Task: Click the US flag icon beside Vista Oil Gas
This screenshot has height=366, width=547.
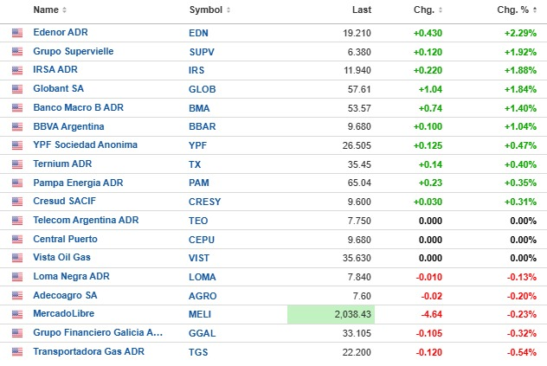Action: coord(17,258)
